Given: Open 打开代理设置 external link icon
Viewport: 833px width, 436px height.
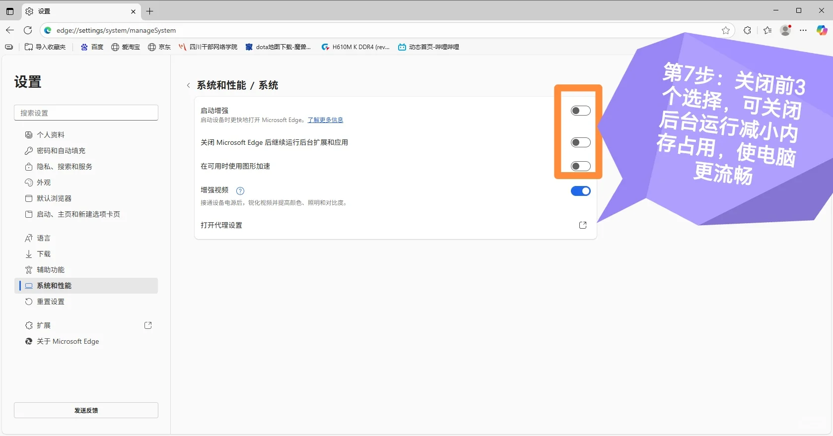Looking at the screenshot, I should pyautogui.click(x=583, y=225).
